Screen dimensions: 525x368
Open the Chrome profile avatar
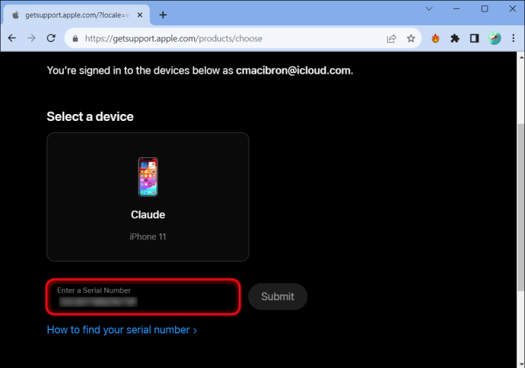coord(495,38)
